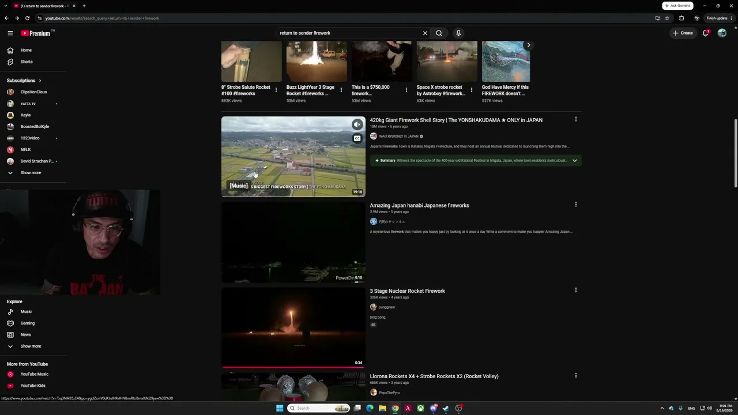
Task: Open more actions for Space X strobe short
Action: 471,90
